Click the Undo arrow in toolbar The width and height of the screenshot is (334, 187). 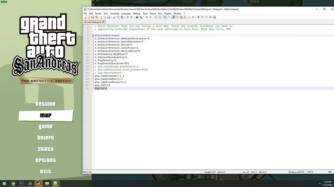127,17
